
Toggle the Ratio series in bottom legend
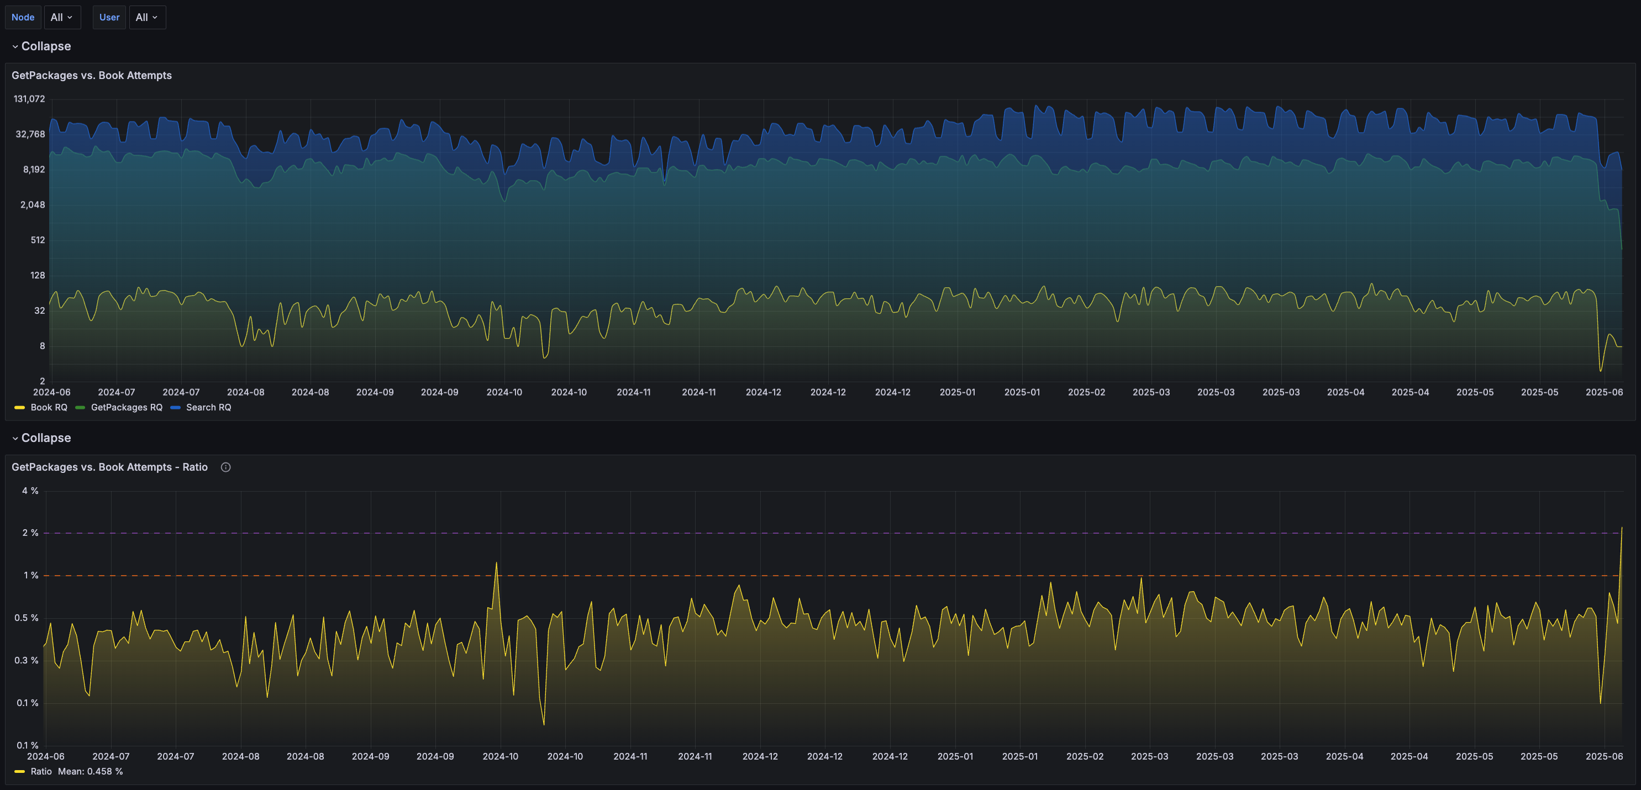pos(41,772)
